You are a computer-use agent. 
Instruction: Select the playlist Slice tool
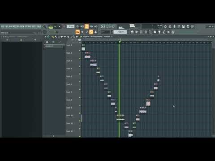(68, 37)
